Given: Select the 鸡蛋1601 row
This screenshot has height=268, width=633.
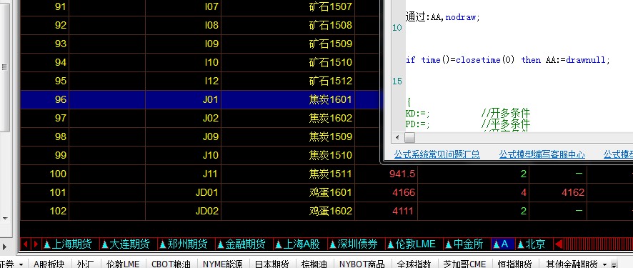Looking at the screenshot, I should pos(327,192).
